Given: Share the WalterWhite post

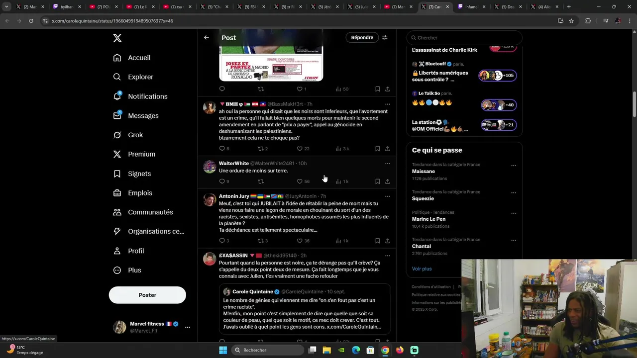Looking at the screenshot, I should coord(388,181).
